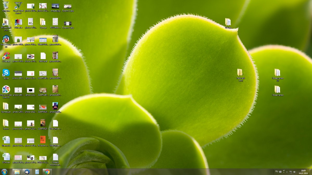Viewport: 312px width, 175px height.
Task: Open the Windows Start menu
Action: pos(4,172)
